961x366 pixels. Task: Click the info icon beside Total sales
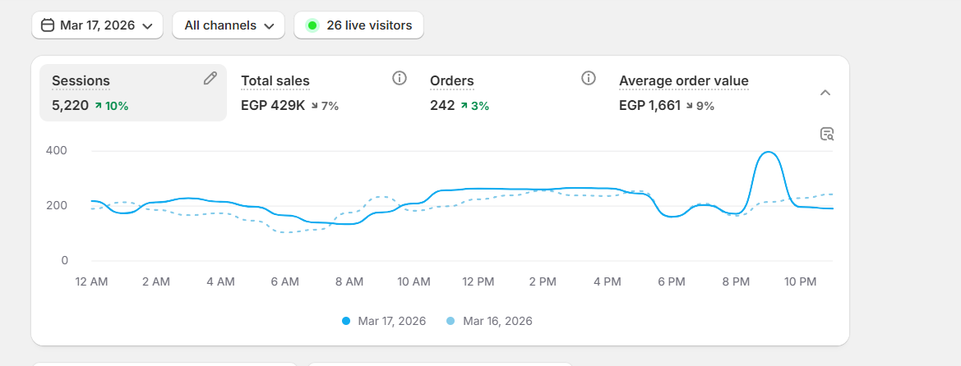coord(400,79)
